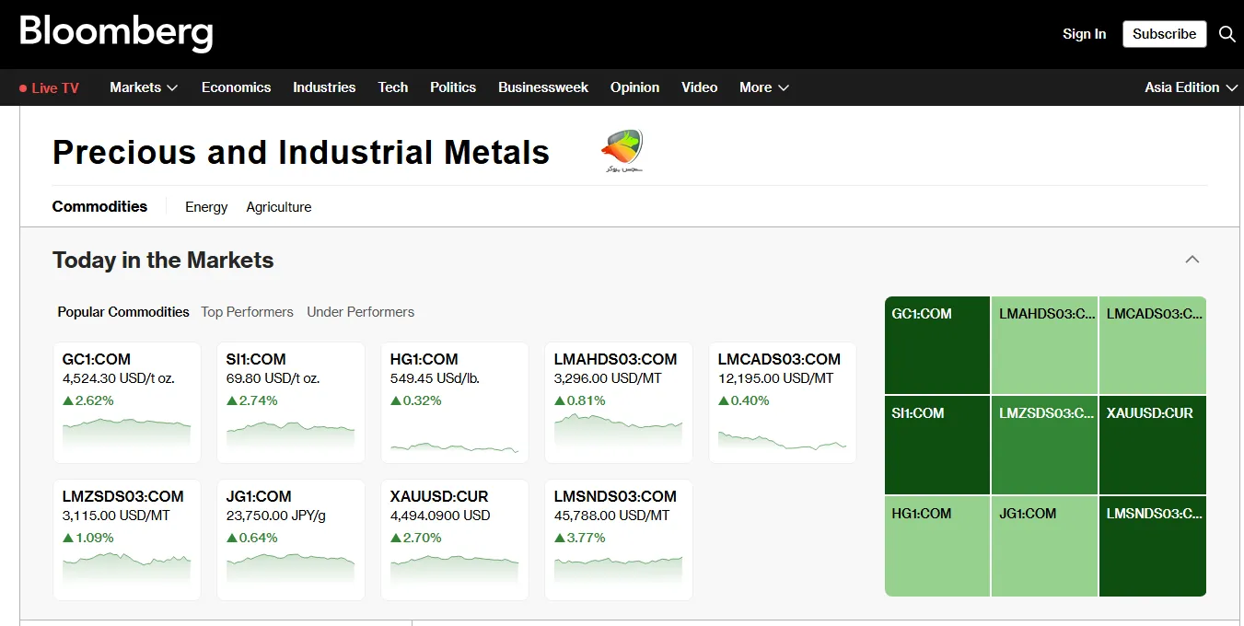The image size is (1244, 626).
Task: Switch to the Top Performers tab
Action: click(x=247, y=312)
